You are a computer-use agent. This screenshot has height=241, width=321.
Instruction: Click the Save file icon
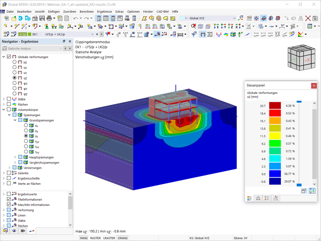[42, 18]
